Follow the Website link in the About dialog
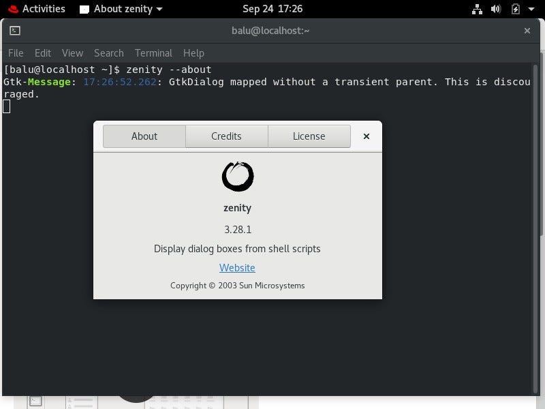Viewport: 545px width, 409px height. pyautogui.click(x=237, y=268)
